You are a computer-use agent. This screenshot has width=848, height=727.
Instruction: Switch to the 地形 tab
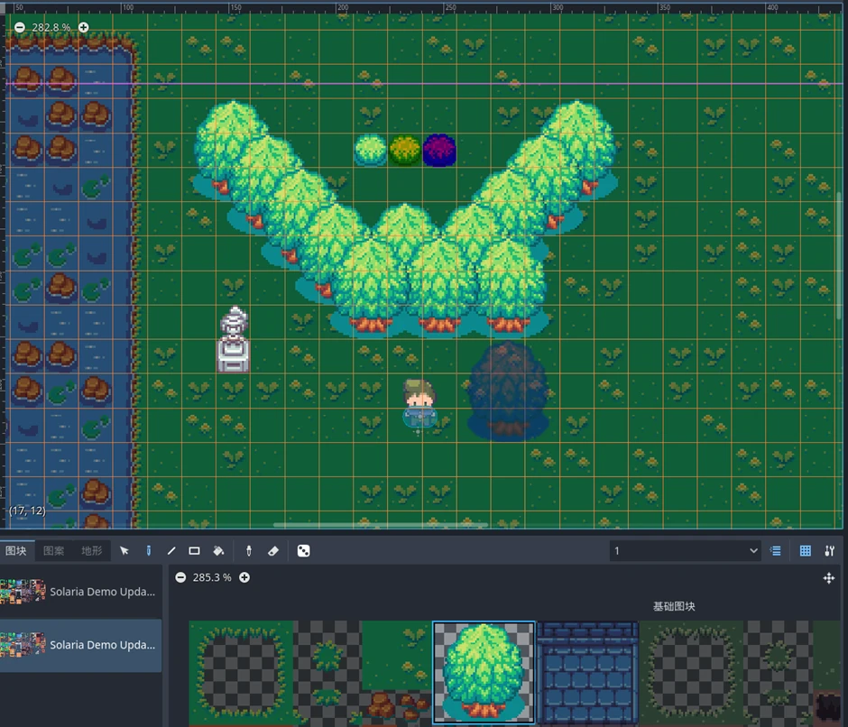(x=91, y=550)
